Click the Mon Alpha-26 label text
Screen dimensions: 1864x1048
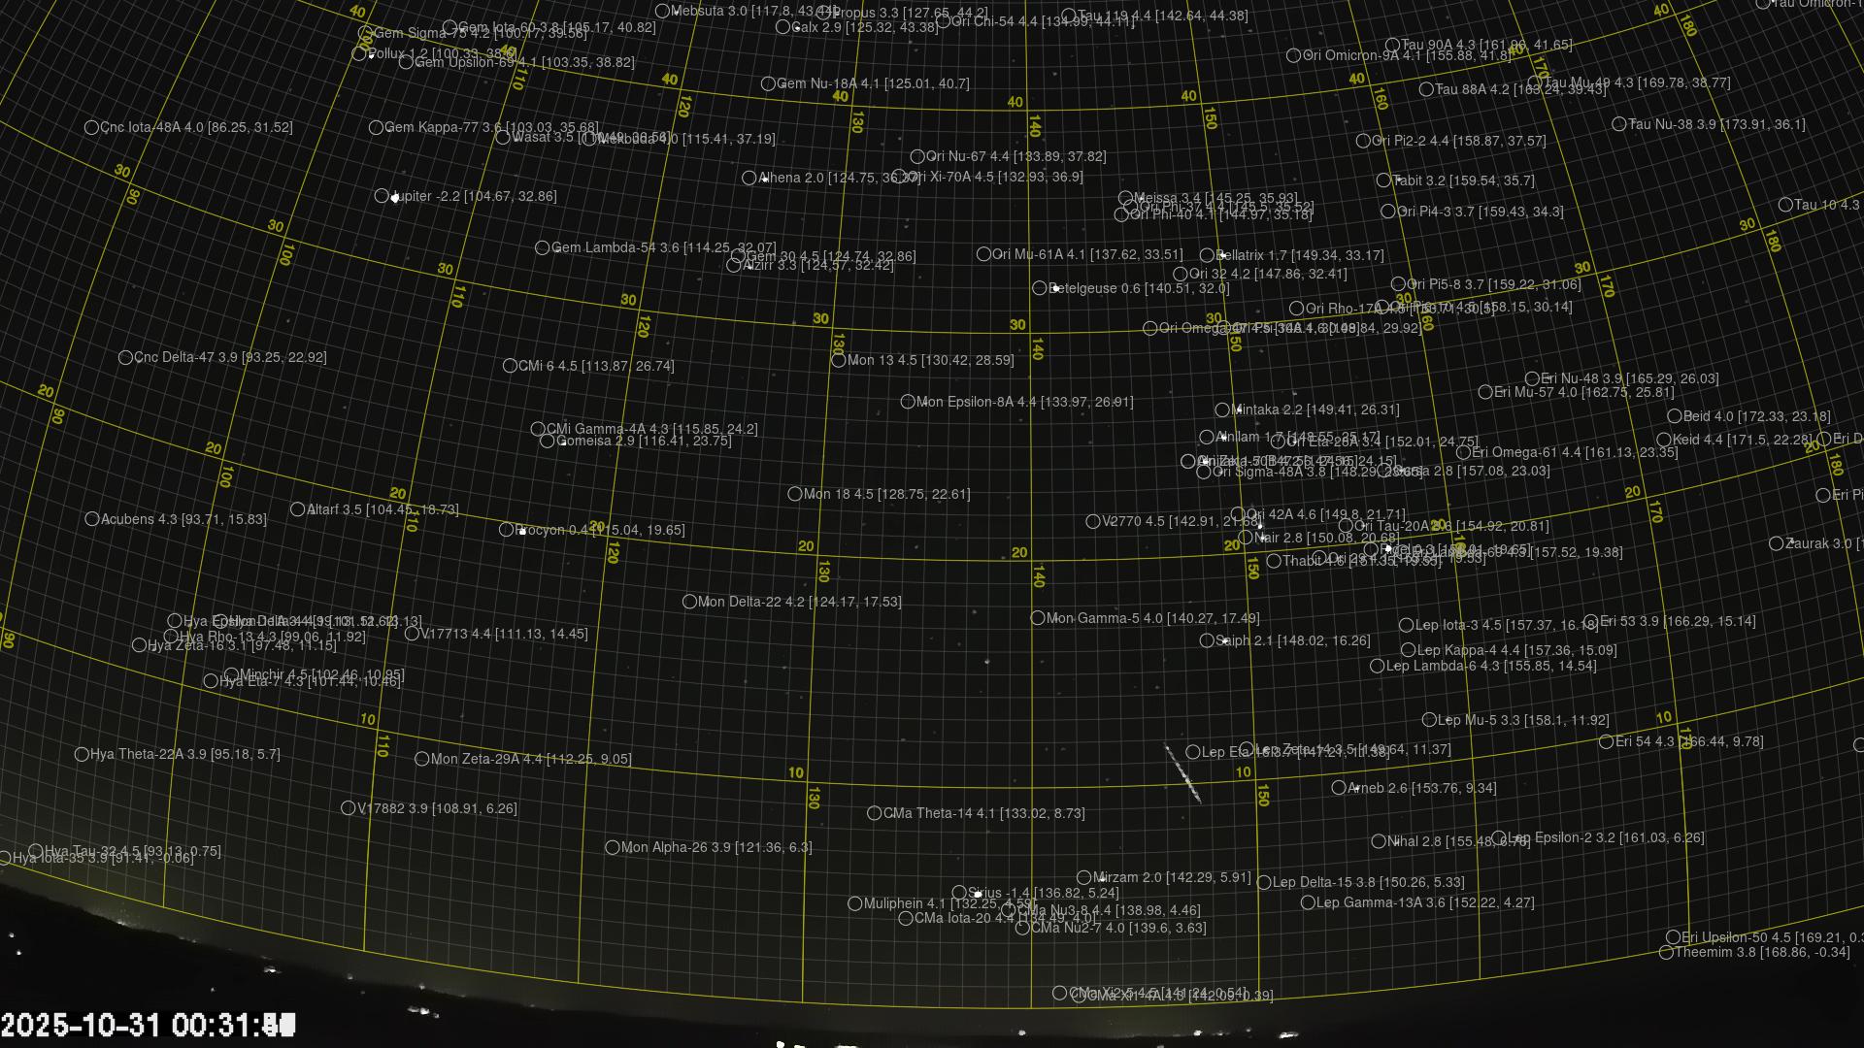pos(716,847)
